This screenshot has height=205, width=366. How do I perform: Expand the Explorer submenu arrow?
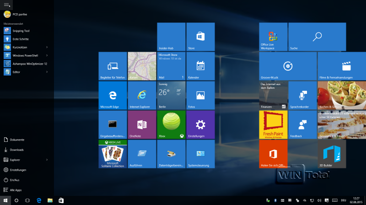(x=47, y=160)
